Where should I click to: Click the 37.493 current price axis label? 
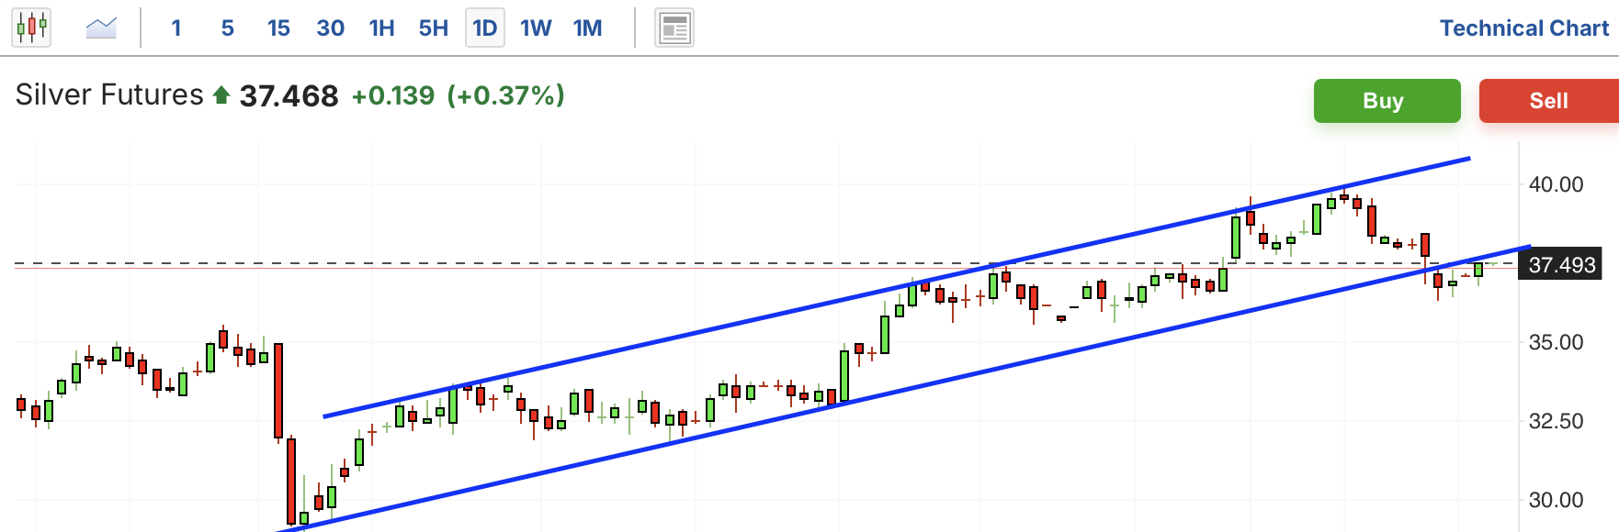coord(1562,265)
